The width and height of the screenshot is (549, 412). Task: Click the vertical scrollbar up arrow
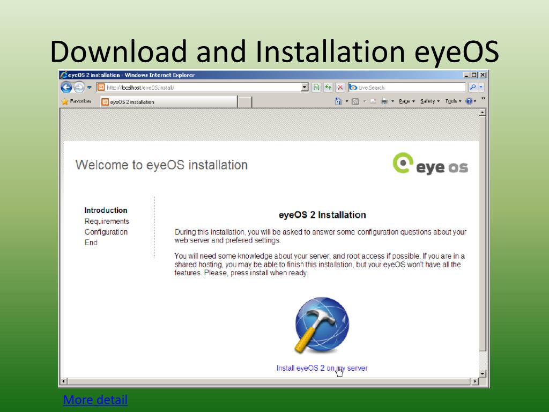tap(483, 113)
